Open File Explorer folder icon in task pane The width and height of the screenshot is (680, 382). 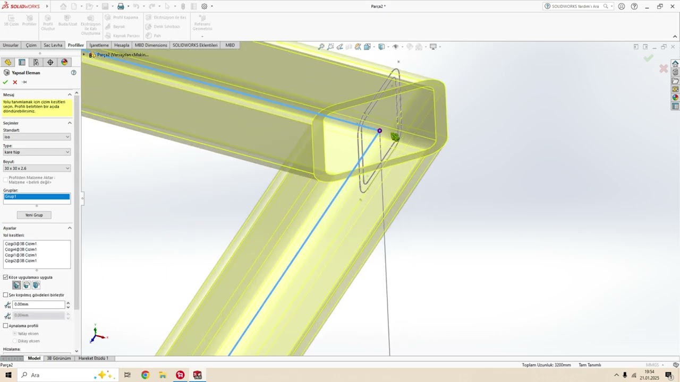675,81
